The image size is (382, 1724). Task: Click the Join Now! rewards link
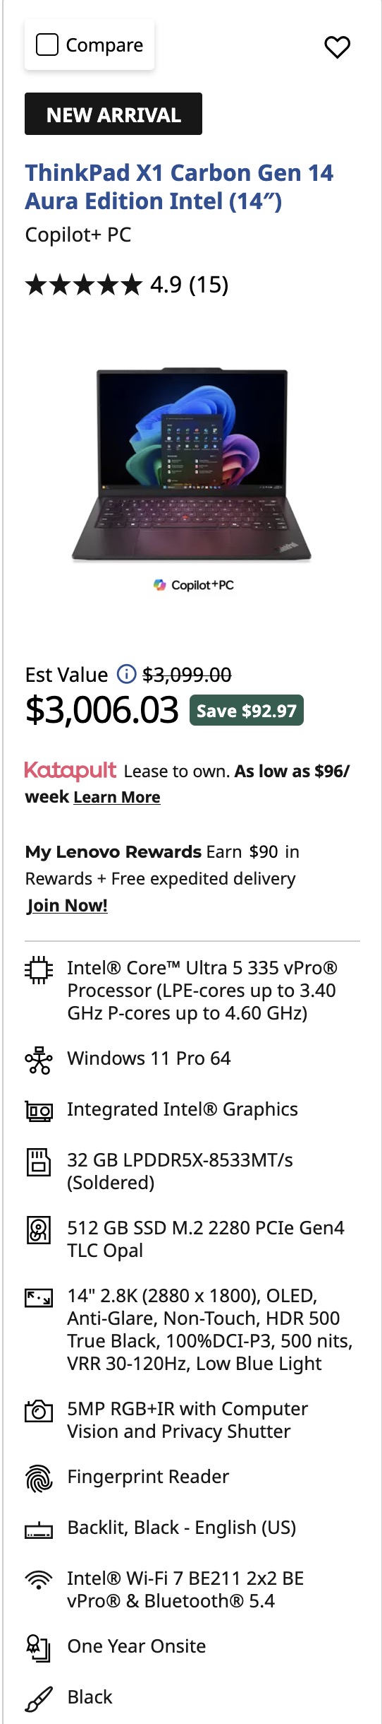coord(67,906)
